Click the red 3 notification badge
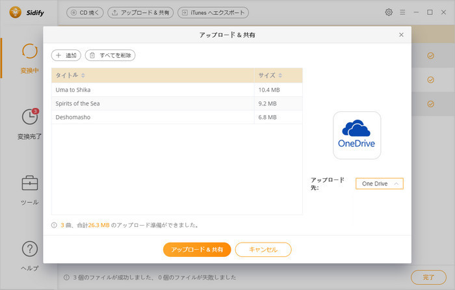Viewport: 455px width, 290px height. 35,111
